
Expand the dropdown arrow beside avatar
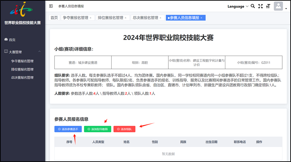click(286, 9)
